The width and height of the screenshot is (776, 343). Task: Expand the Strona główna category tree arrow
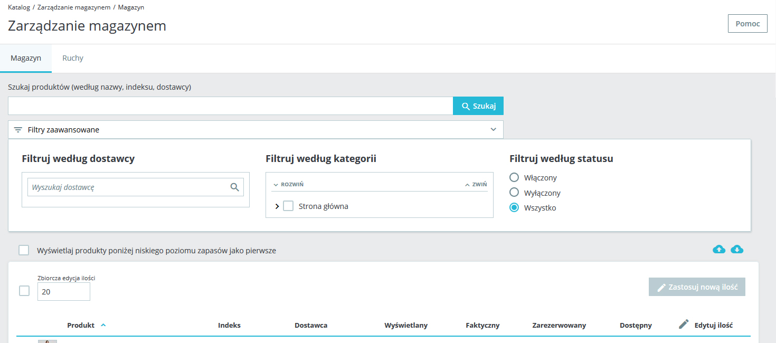[x=277, y=206]
